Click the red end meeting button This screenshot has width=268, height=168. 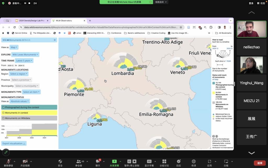click(x=260, y=163)
